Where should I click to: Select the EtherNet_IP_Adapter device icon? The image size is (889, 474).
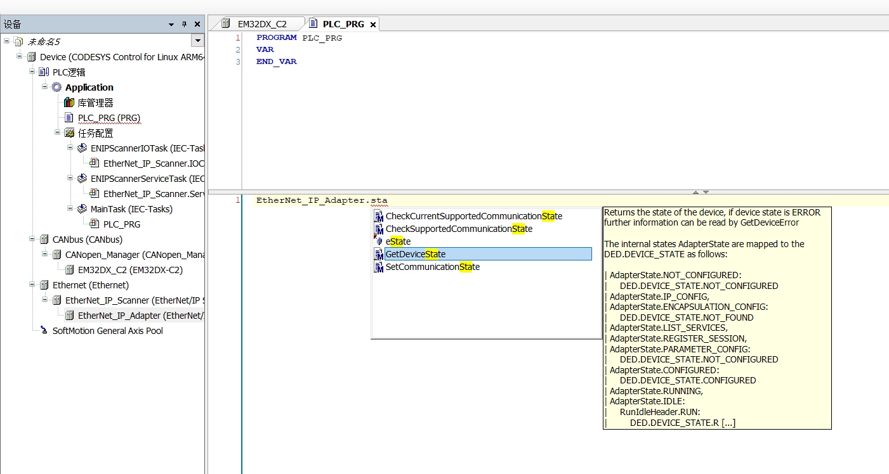pyautogui.click(x=69, y=316)
